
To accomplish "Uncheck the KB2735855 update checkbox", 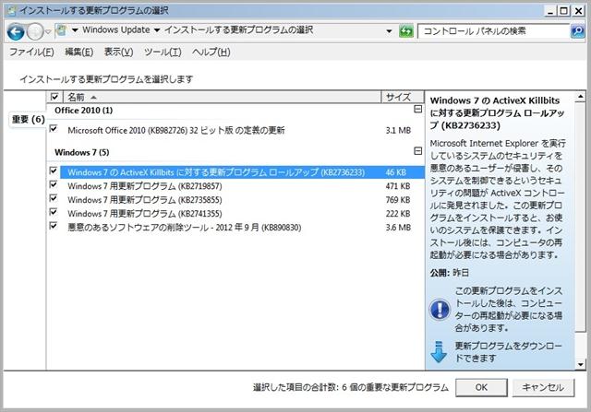I will (x=54, y=198).
